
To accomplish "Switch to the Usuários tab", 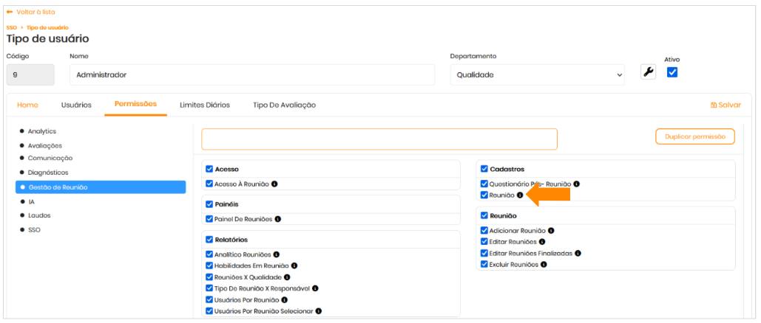I will click(x=76, y=105).
